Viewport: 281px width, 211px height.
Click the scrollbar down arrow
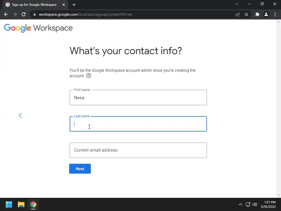click(279, 195)
